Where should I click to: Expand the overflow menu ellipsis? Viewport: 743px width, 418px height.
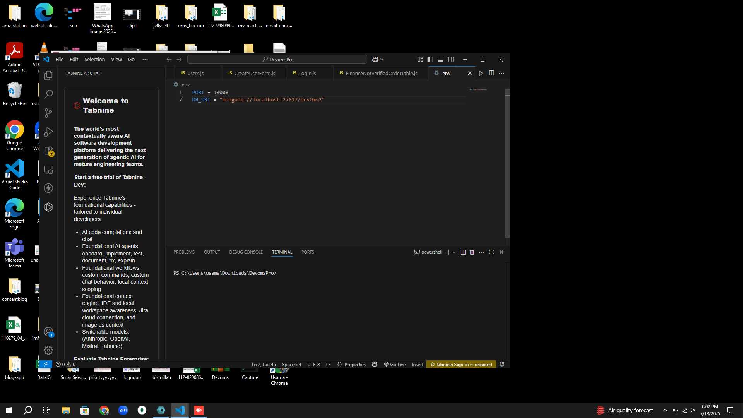[145, 59]
